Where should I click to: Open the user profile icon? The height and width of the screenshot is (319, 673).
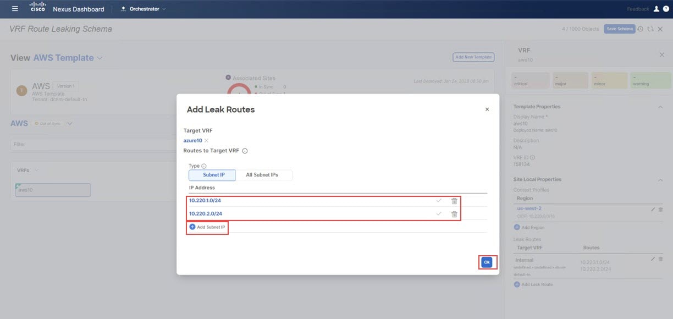pyautogui.click(x=656, y=9)
